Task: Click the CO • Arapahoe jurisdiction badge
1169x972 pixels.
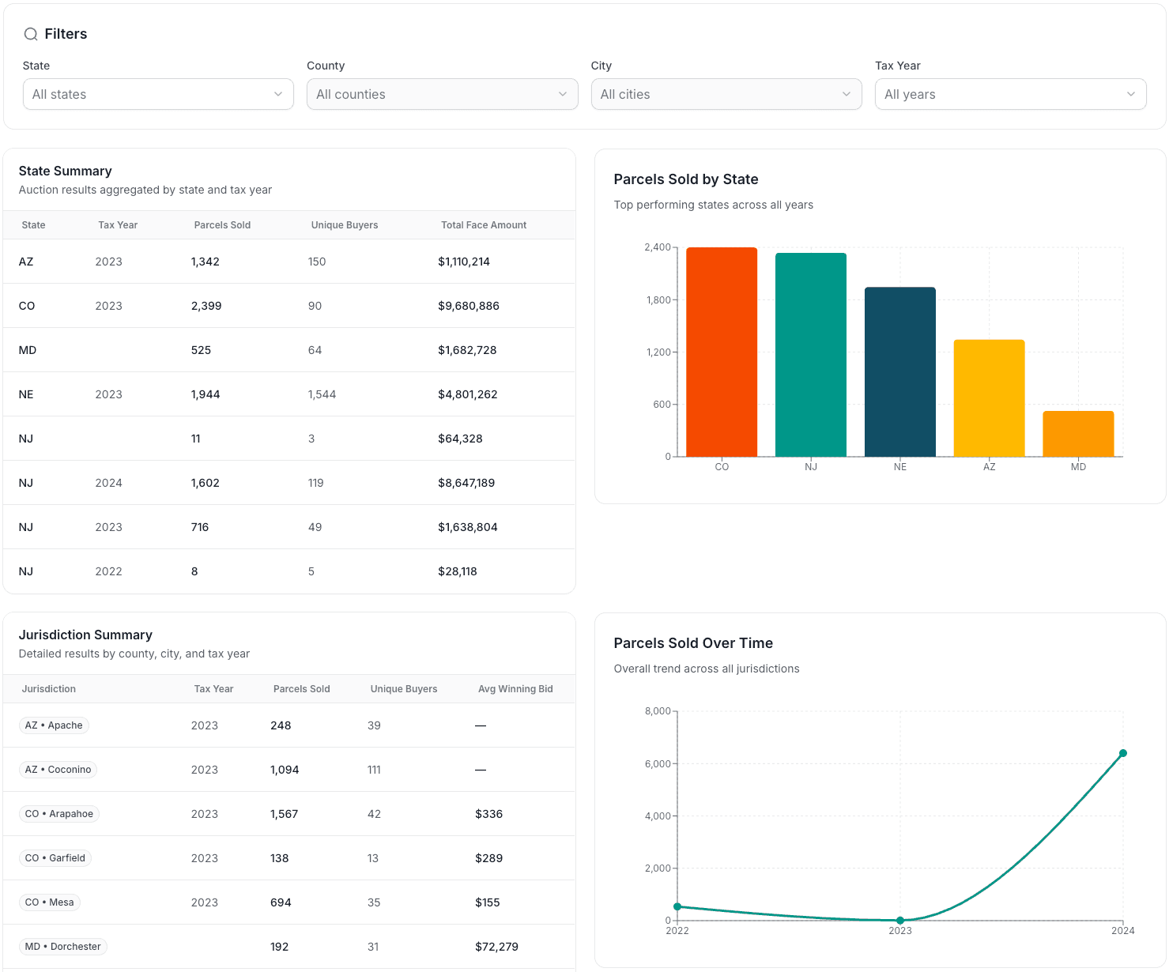Action: tap(59, 814)
